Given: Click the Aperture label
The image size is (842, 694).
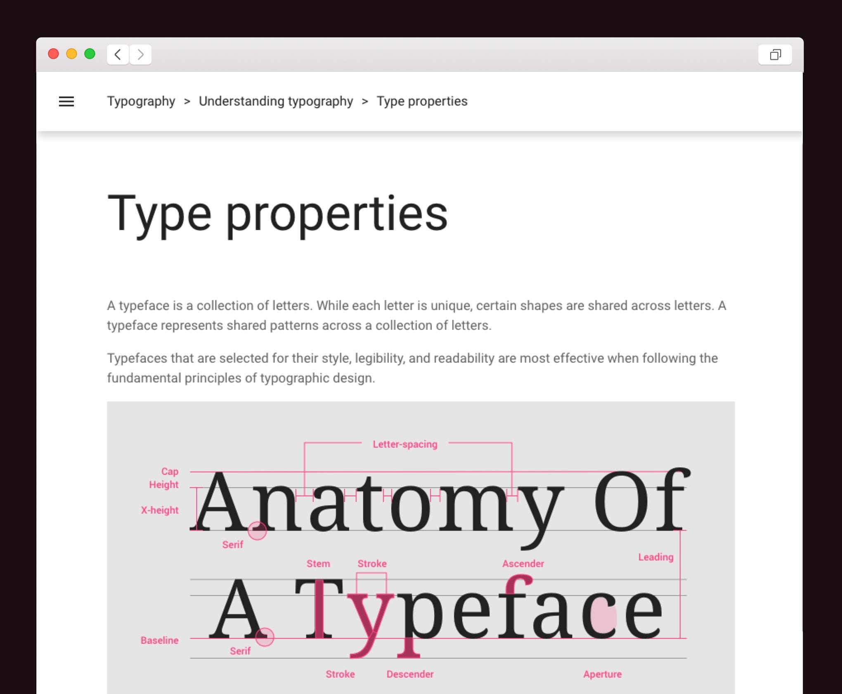Looking at the screenshot, I should coord(603,674).
